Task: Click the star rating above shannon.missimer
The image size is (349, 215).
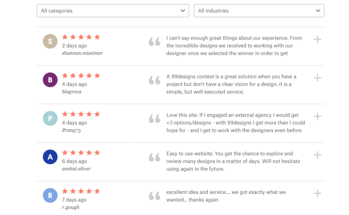Action: coord(81,37)
